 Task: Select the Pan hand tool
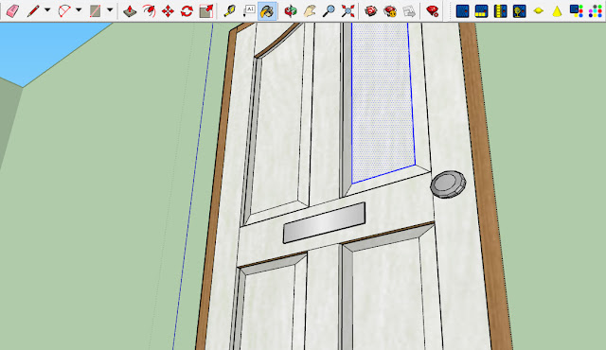[x=310, y=10]
